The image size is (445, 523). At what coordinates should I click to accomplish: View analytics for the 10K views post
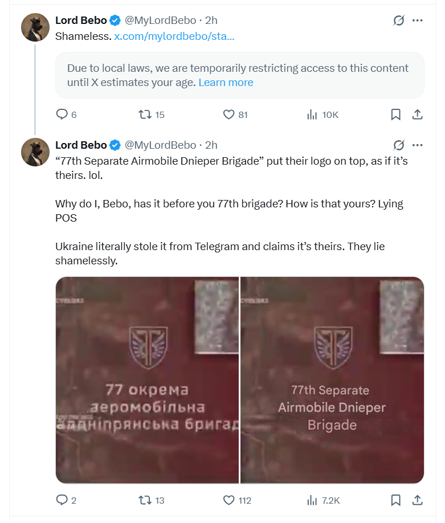312,115
